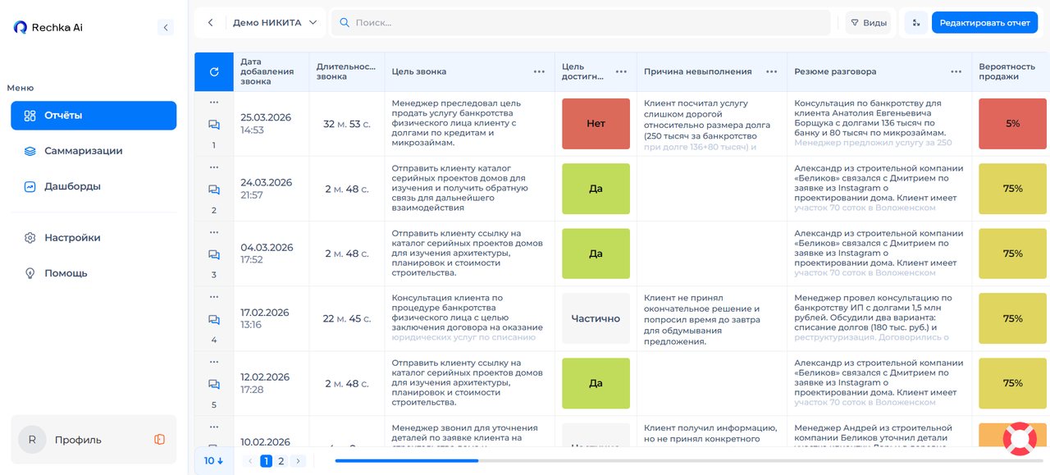The height and width of the screenshot is (475, 1050).
Task: Click the Виды filter button
Action: [x=868, y=23]
